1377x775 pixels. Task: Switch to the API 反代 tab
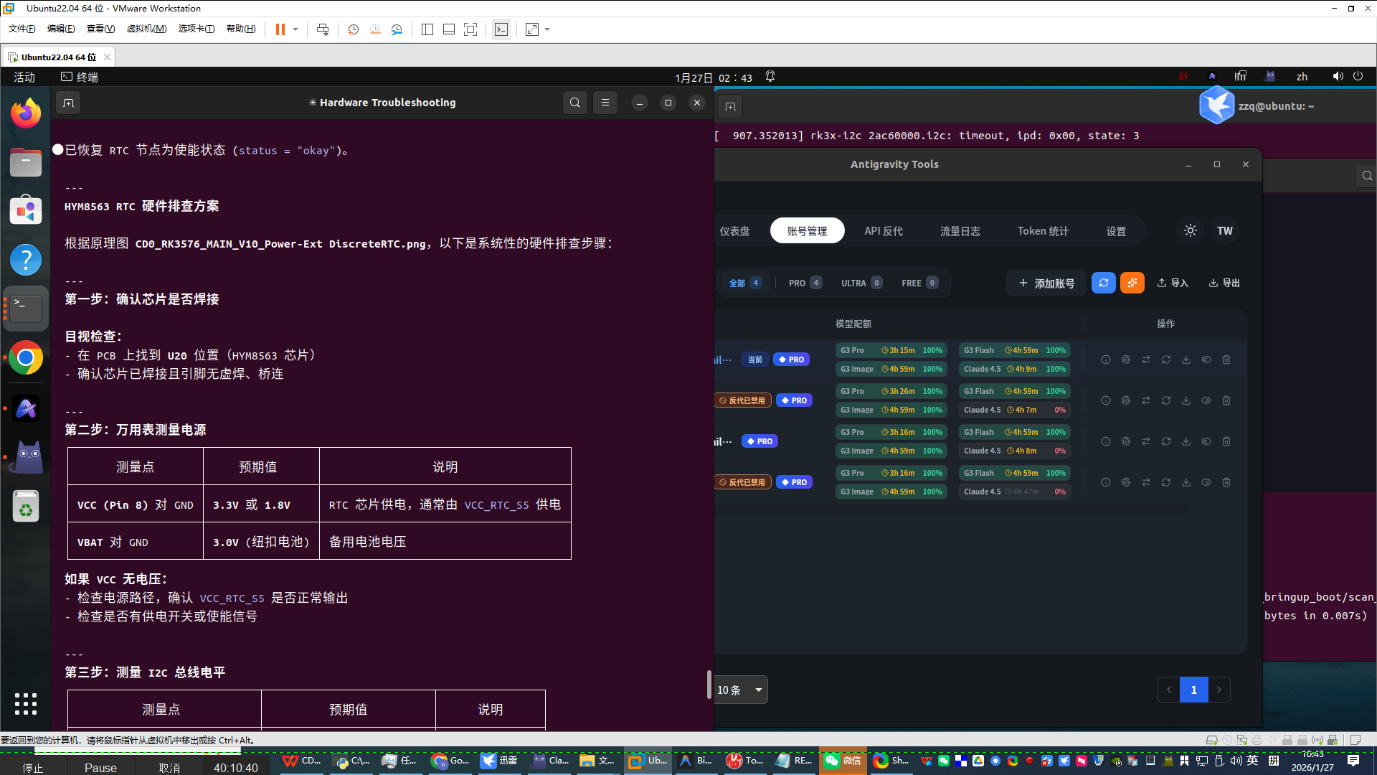pyautogui.click(x=884, y=231)
